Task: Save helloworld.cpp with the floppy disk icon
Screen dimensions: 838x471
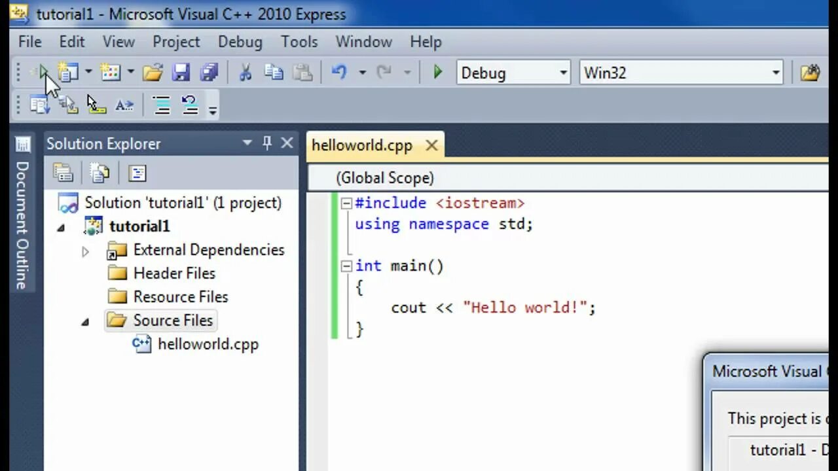Action: (181, 72)
